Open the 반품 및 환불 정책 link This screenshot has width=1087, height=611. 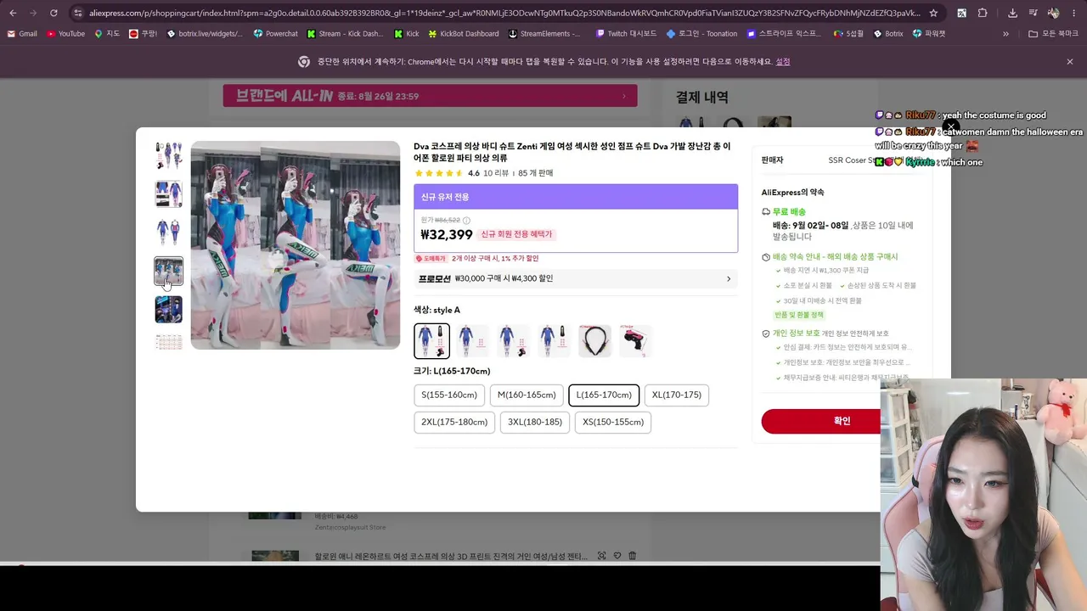tap(799, 315)
